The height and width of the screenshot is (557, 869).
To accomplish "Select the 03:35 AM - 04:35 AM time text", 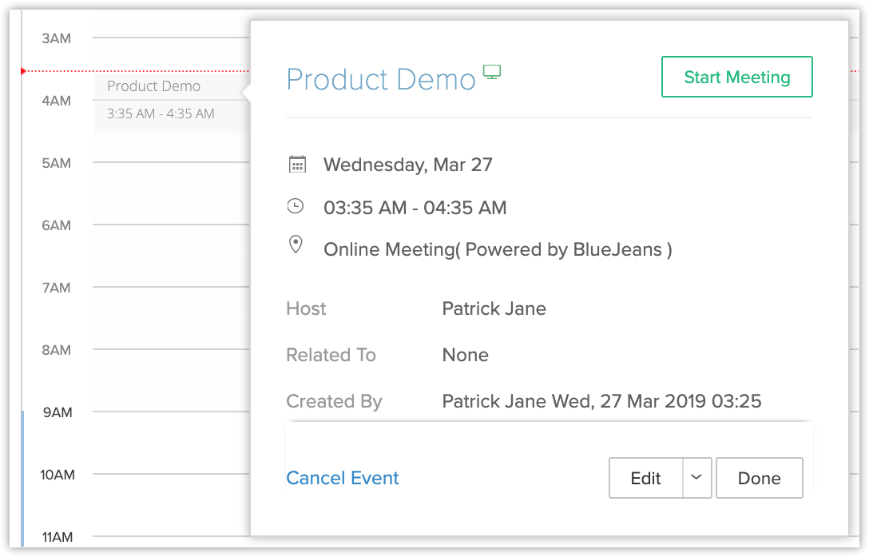I will click(x=415, y=208).
